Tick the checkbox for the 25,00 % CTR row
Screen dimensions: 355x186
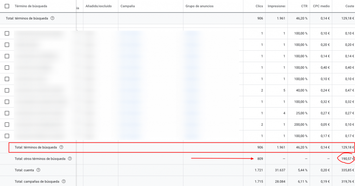coord(7,113)
